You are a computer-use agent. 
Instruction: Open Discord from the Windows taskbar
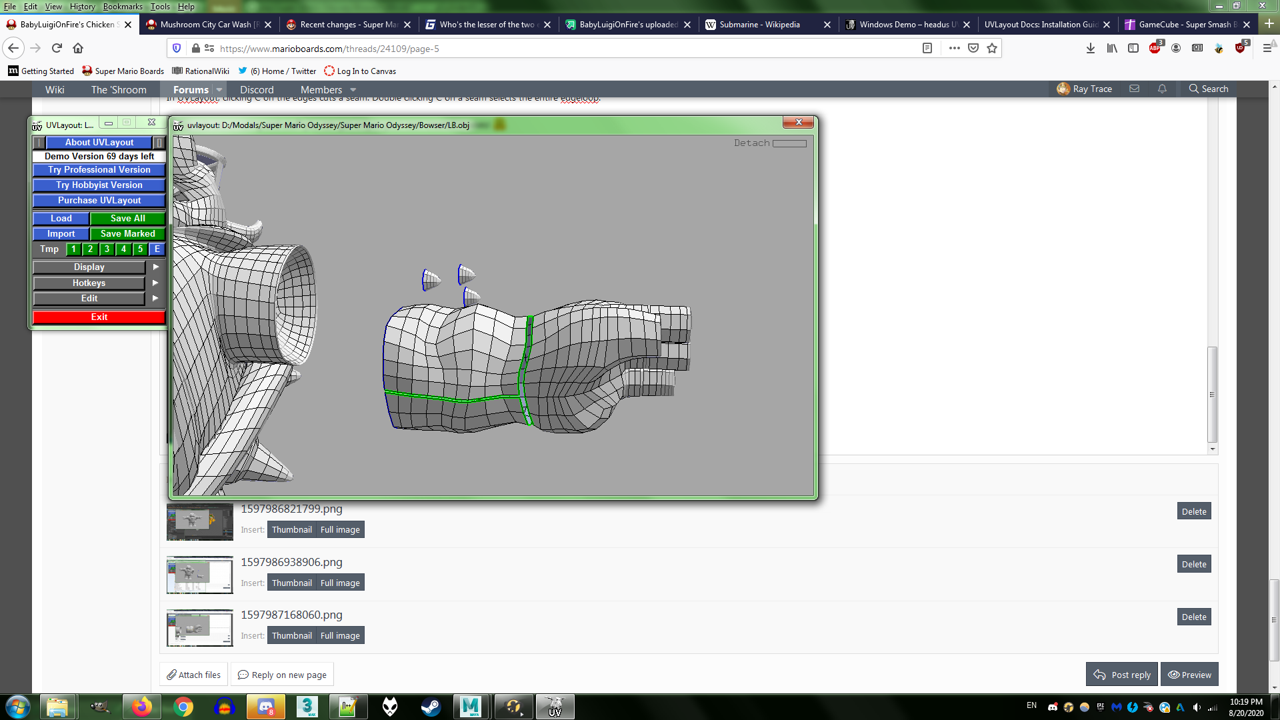[x=265, y=707]
